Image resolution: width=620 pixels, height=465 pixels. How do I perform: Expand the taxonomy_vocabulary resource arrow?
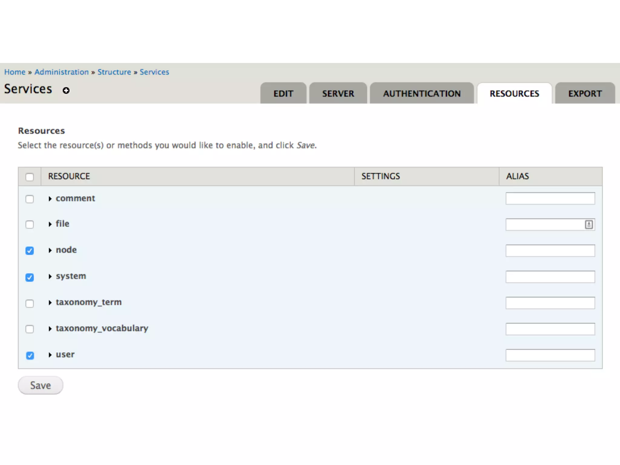tap(50, 329)
